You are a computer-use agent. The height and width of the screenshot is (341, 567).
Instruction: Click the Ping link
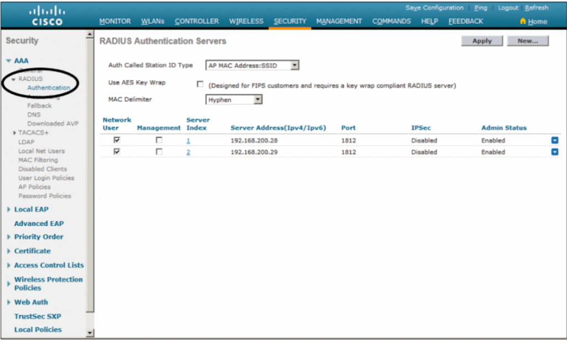481,8
